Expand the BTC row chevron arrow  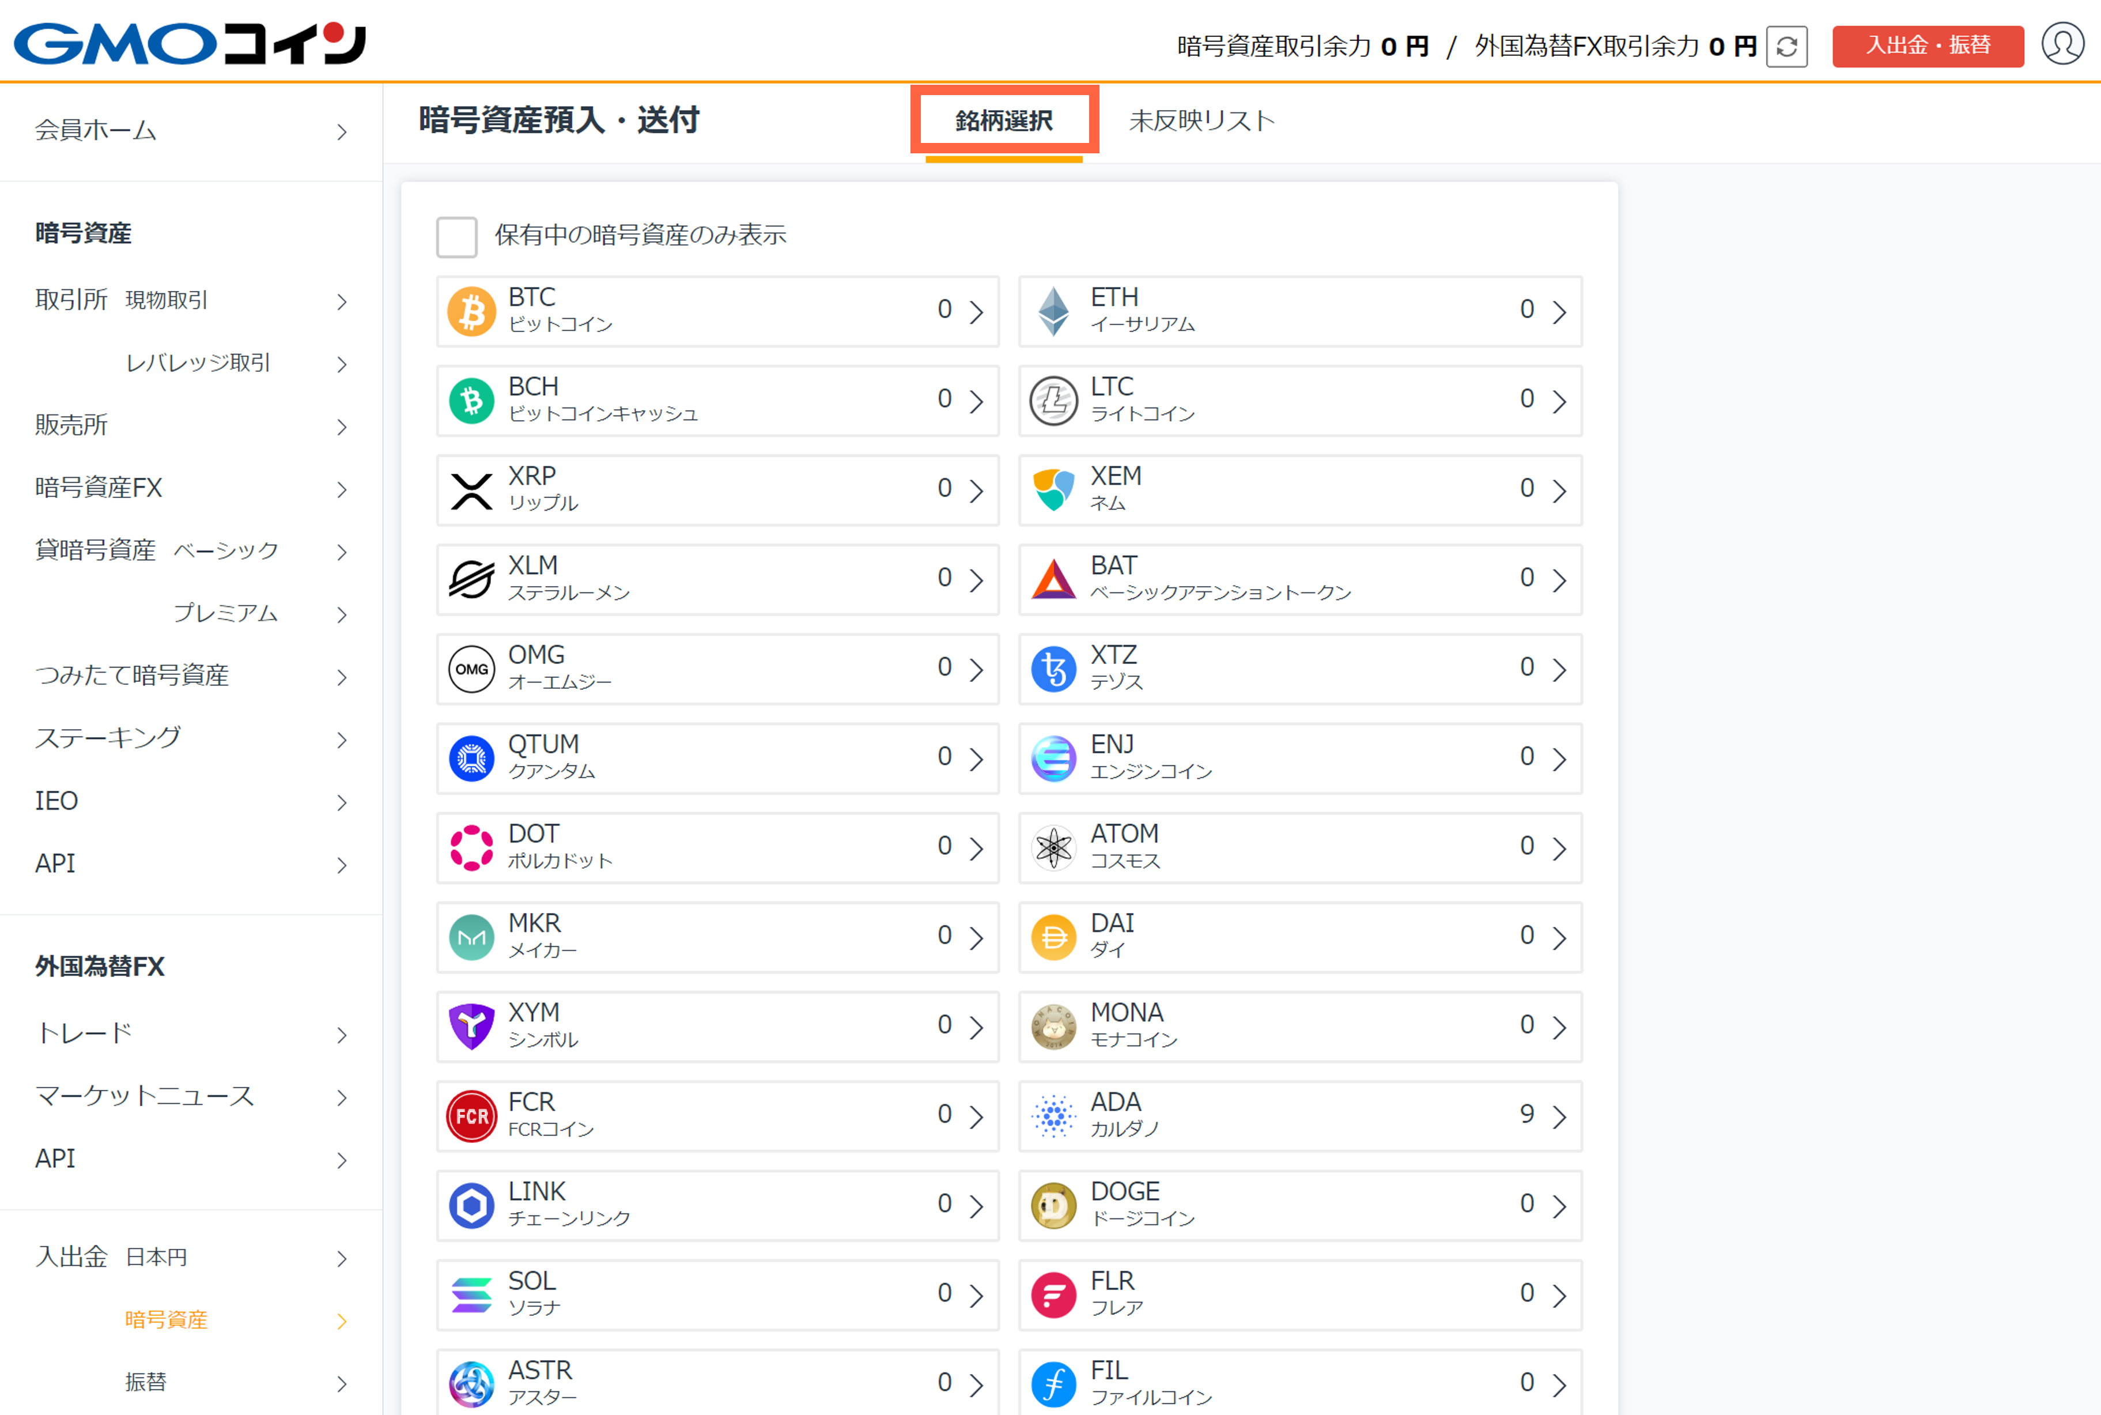click(976, 311)
